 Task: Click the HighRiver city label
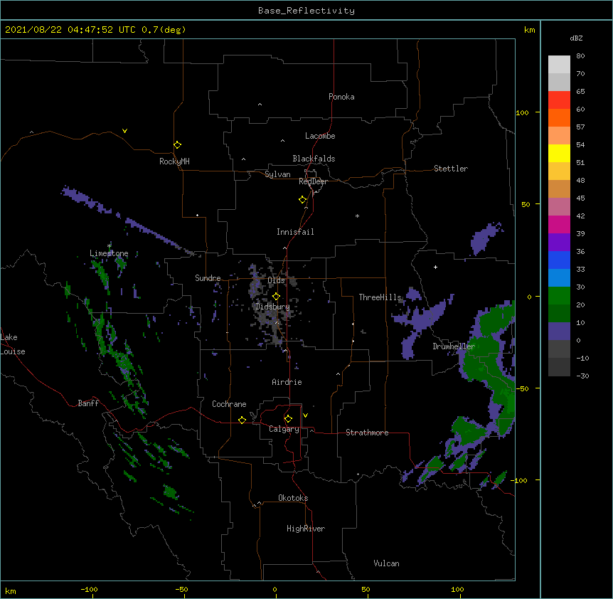306,529
